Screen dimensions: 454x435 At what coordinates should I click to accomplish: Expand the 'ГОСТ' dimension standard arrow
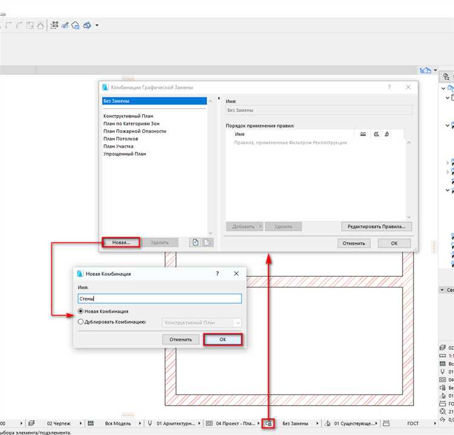[x=435, y=424]
